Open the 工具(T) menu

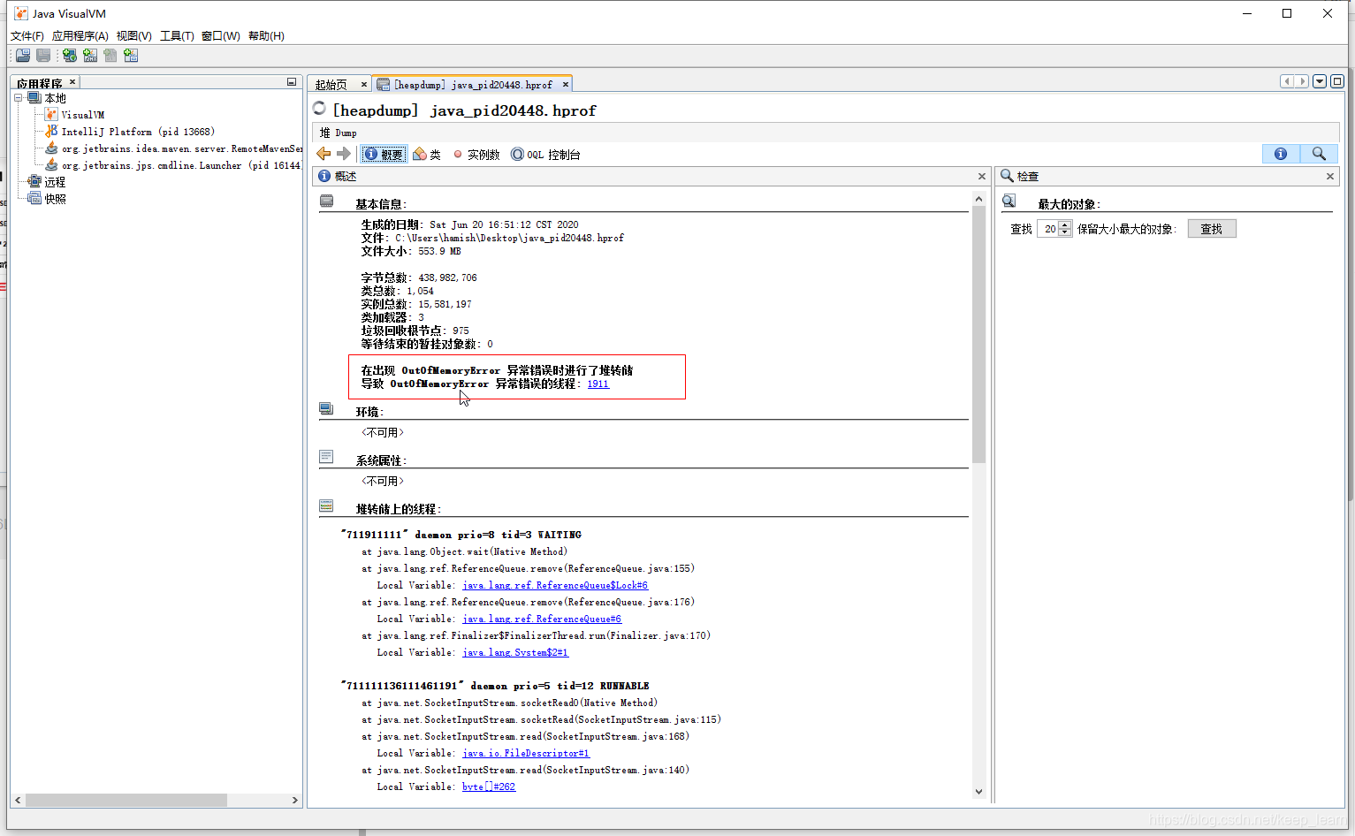click(177, 36)
